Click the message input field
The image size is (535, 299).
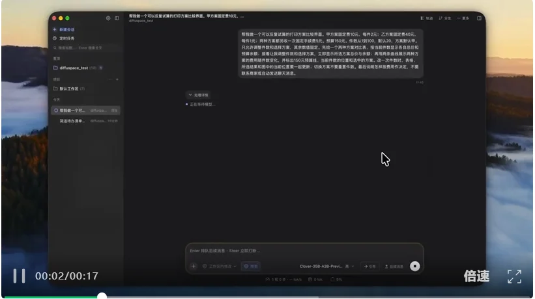tap(304, 251)
